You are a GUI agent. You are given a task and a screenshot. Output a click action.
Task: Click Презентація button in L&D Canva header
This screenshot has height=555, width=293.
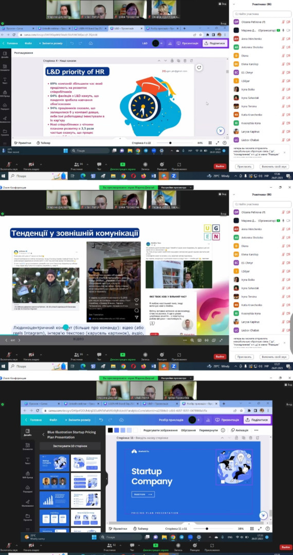click(x=188, y=43)
